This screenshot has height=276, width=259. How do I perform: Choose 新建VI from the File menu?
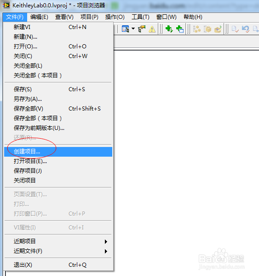click(x=58, y=27)
